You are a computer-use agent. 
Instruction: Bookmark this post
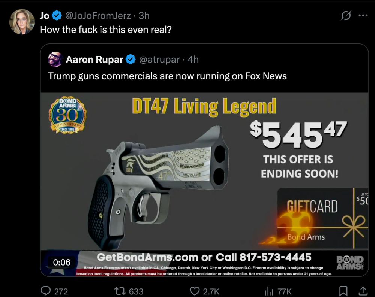pos(343,291)
